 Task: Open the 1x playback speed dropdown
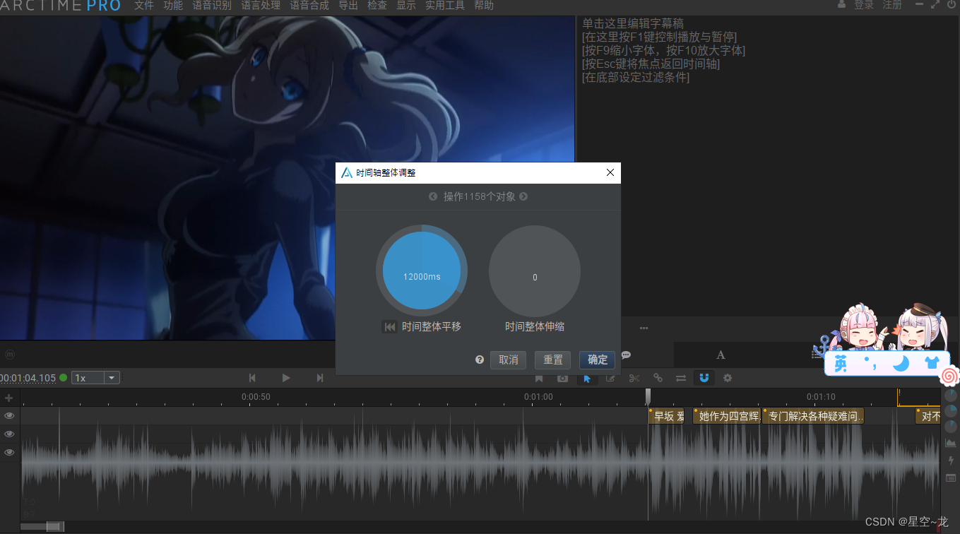coord(95,378)
